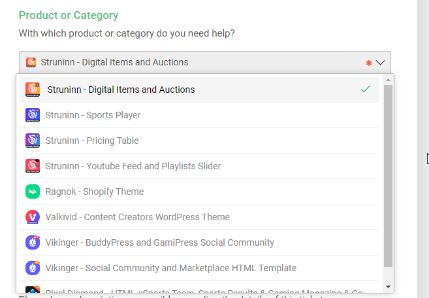This screenshot has height=298, width=429.
Task: Click the Ragnok Shopify Theme icon
Action: click(x=33, y=191)
